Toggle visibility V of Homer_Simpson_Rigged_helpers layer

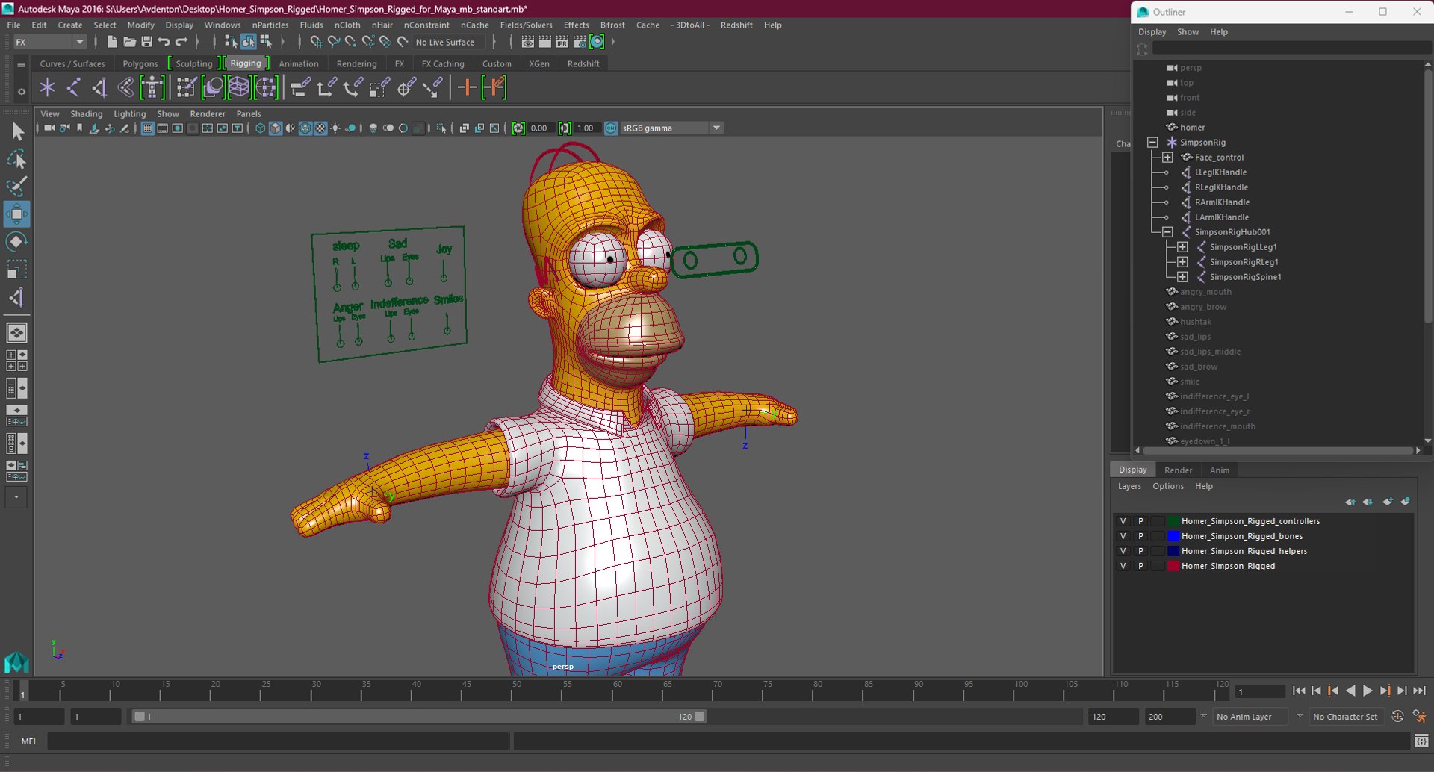click(x=1123, y=551)
